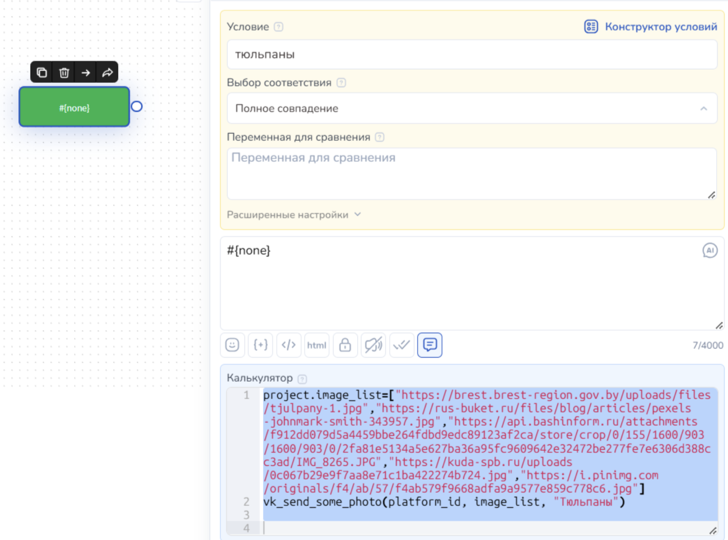The width and height of the screenshot is (728, 540).
Task: Toggle html formatting mode
Action: tap(316, 345)
